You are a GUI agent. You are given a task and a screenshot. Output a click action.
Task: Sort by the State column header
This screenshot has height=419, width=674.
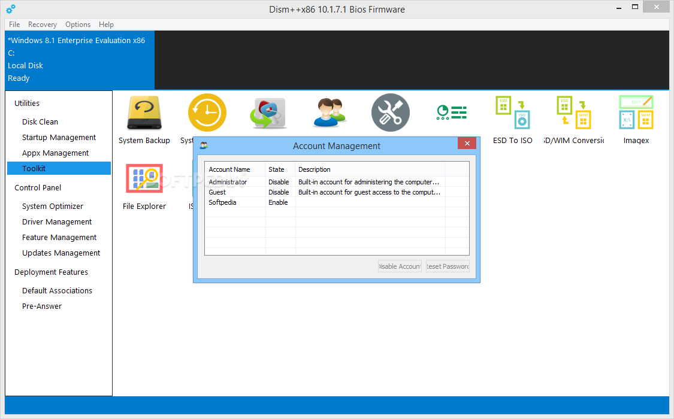pyautogui.click(x=280, y=169)
